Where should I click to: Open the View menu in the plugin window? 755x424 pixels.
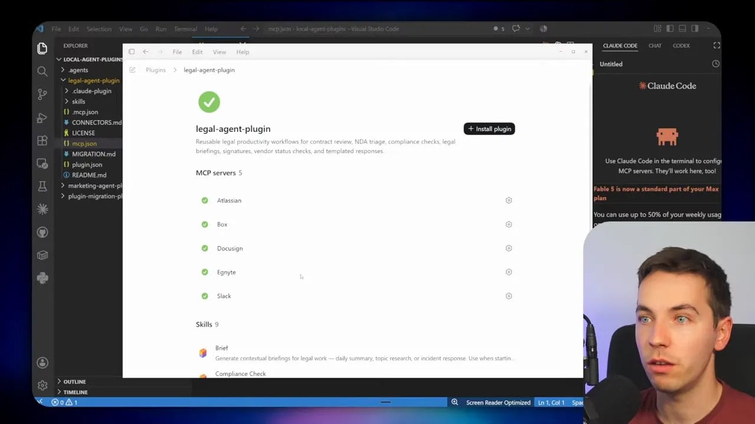tap(219, 52)
